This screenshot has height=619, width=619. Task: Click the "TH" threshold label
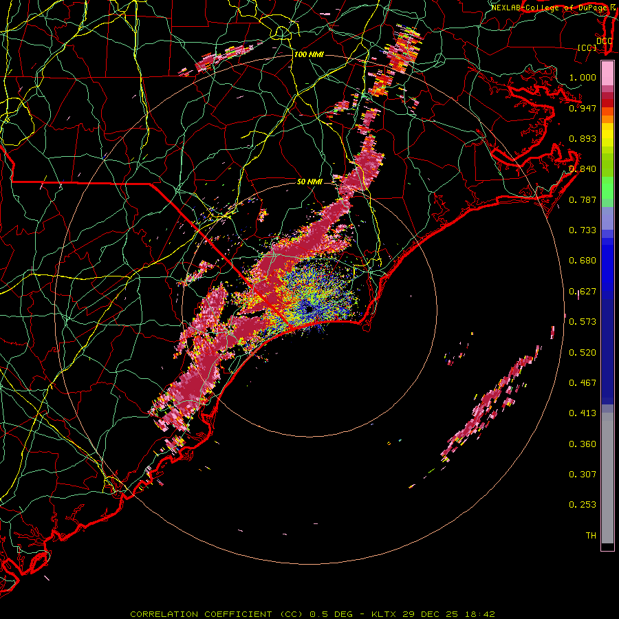591,536
